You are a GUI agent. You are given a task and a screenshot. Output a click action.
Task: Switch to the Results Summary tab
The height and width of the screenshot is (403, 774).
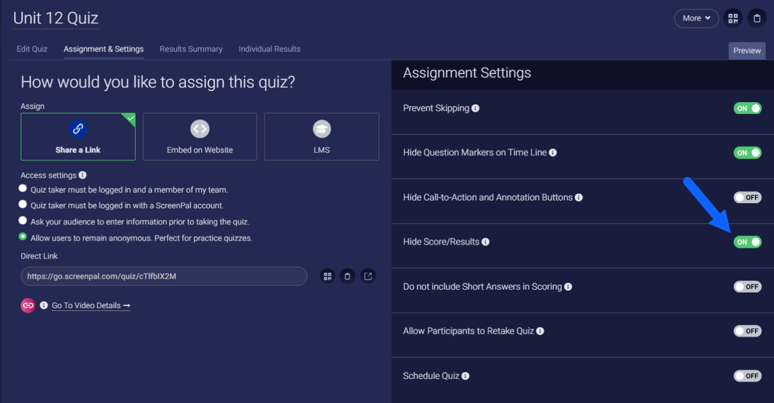coord(191,49)
